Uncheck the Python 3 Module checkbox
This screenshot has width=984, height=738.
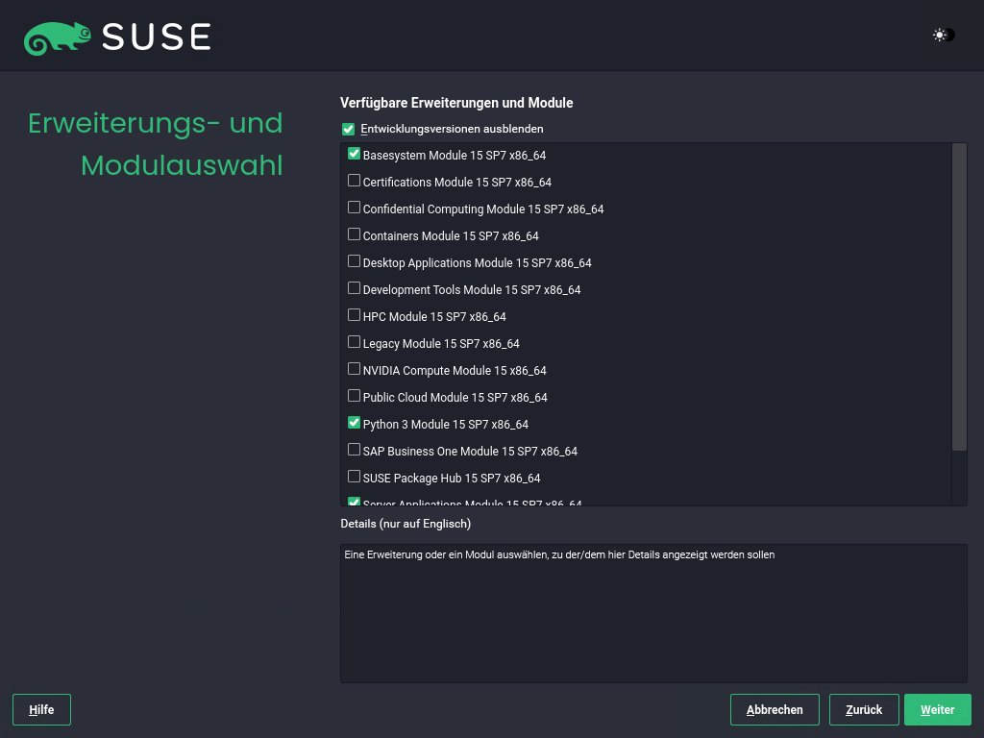click(354, 424)
